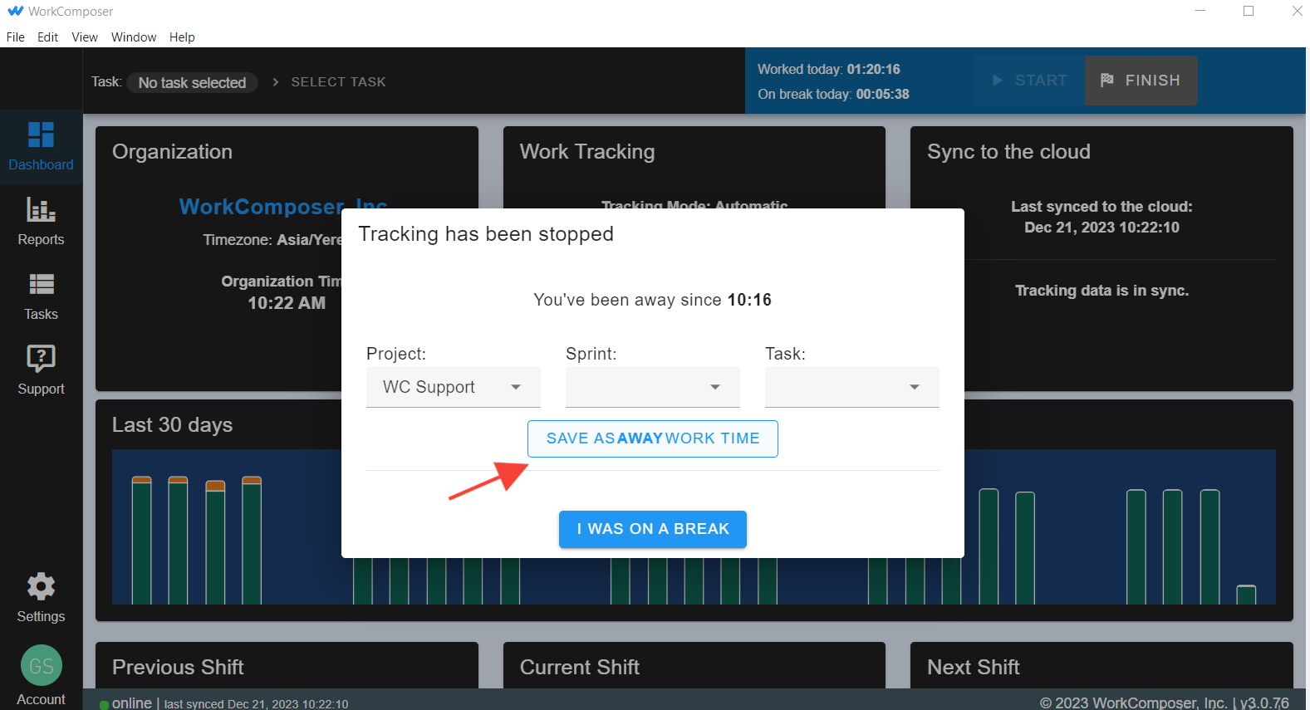1310x710 pixels.
Task: Open the Reports chart icon
Action: 41,210
